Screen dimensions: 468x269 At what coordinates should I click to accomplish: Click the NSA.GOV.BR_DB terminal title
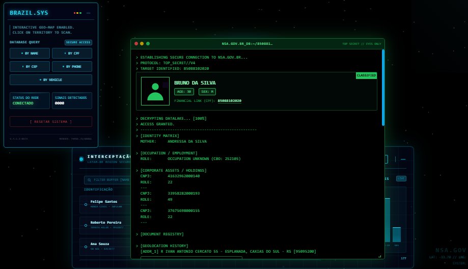point(247,44)
